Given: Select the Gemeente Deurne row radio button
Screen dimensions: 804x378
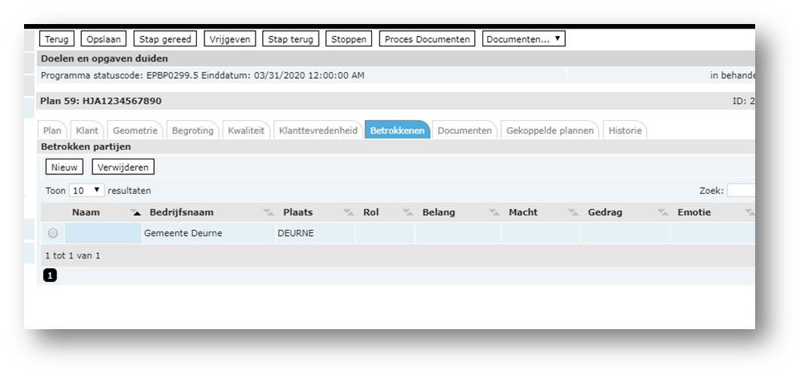Looking at the screenshot, I should pos(53,234).
